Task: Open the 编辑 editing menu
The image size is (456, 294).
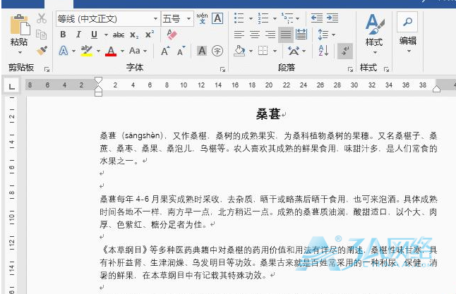Action: pos(408,32)
